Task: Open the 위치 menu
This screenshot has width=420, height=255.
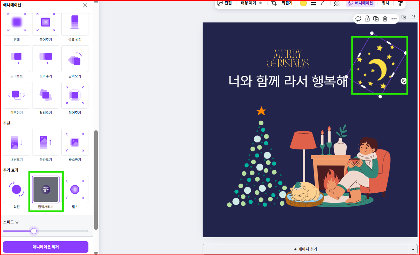Action: 384,3
